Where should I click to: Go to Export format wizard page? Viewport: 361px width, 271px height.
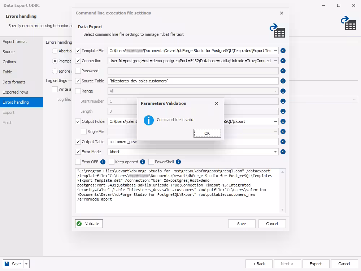[22, 42]
